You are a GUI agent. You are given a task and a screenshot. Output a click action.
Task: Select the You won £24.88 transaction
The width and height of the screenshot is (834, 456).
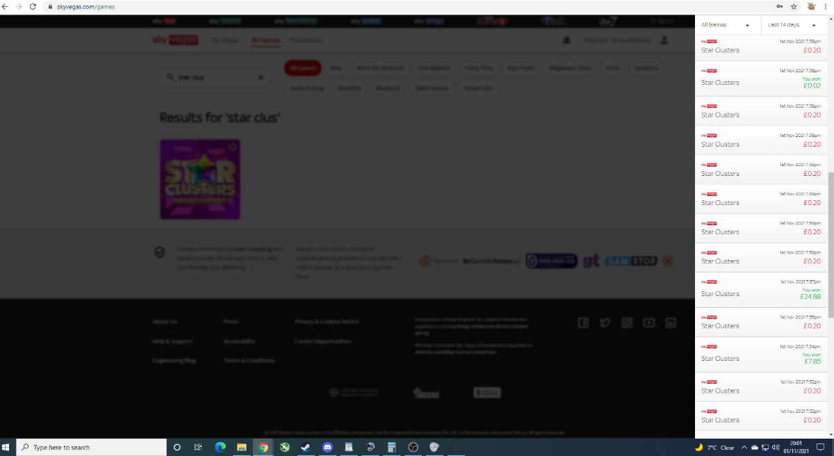click(x=760, y=289)
